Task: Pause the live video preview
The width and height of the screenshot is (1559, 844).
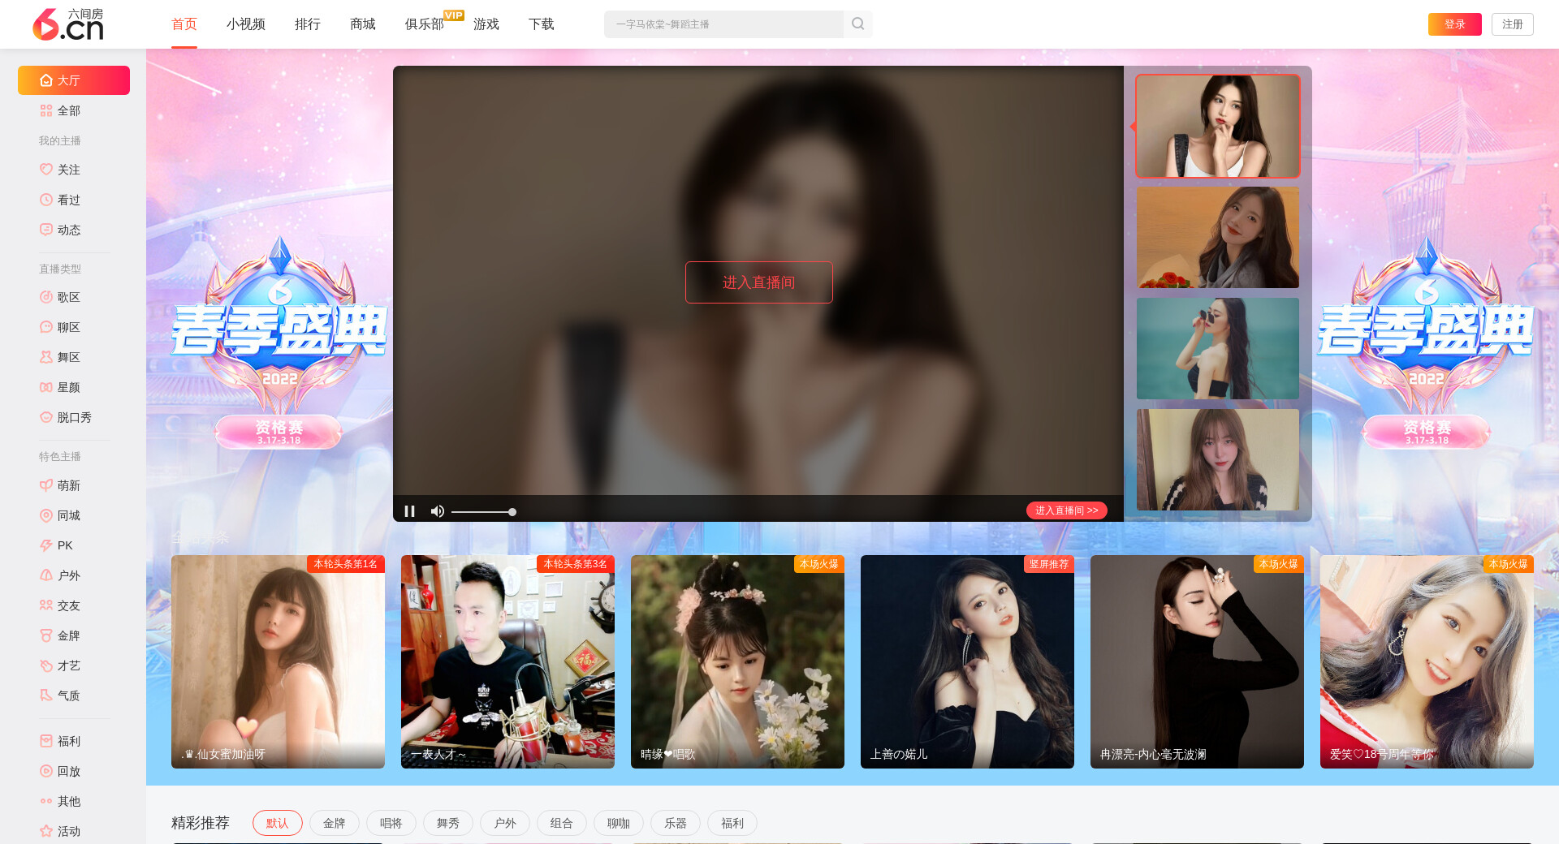Action: pyautogui.click(x=410, y=511)
